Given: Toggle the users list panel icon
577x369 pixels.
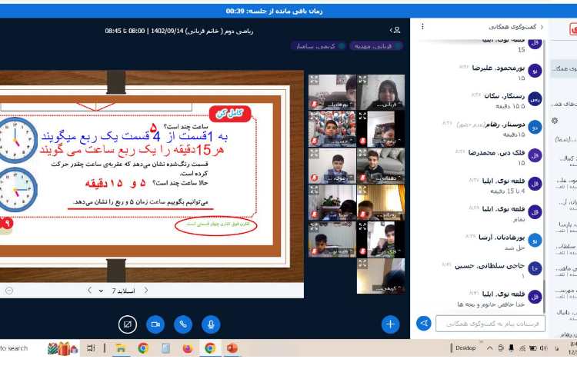Looking at the screenshot, I should click(395, 30).
